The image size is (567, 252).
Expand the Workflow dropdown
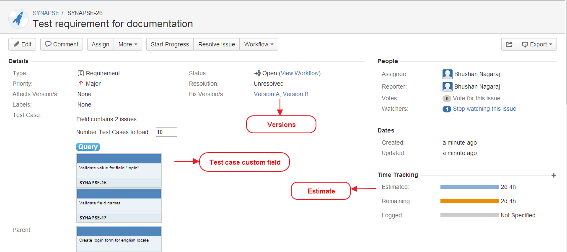coord(259,44)
